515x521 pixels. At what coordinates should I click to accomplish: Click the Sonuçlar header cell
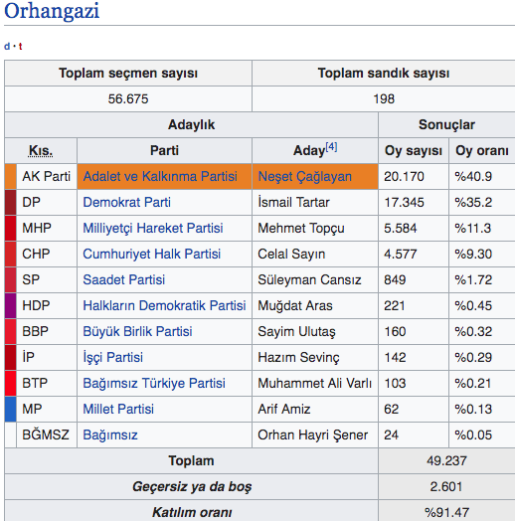click(446, 125)
